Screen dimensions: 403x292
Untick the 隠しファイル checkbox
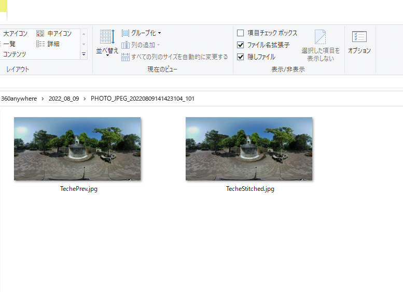240,57
